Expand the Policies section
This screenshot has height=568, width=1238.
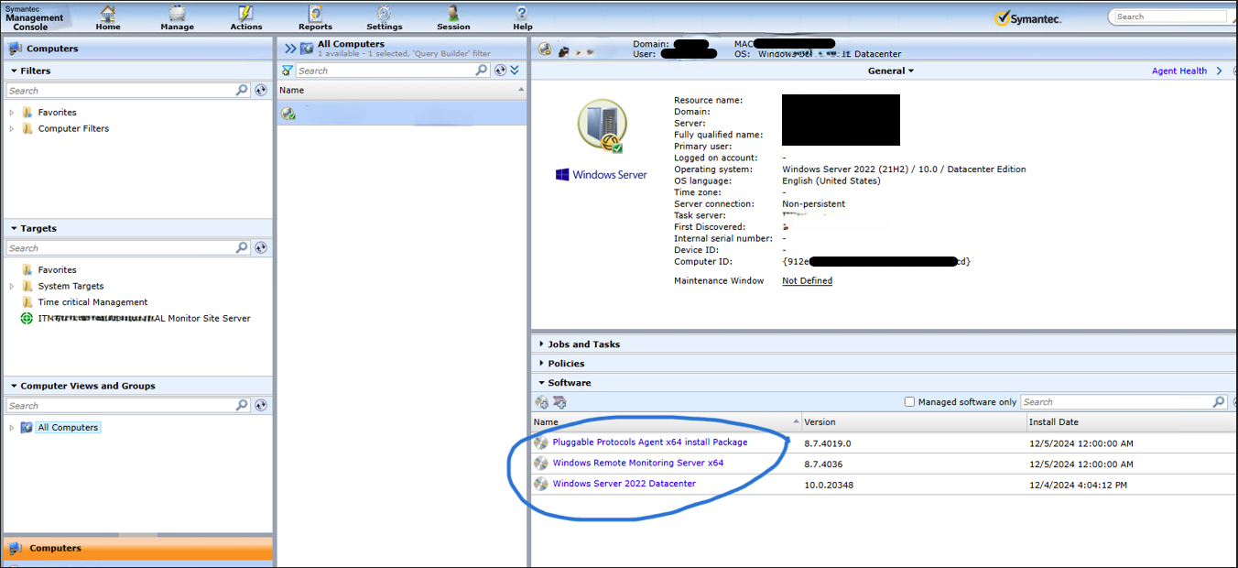pos(565,364)
